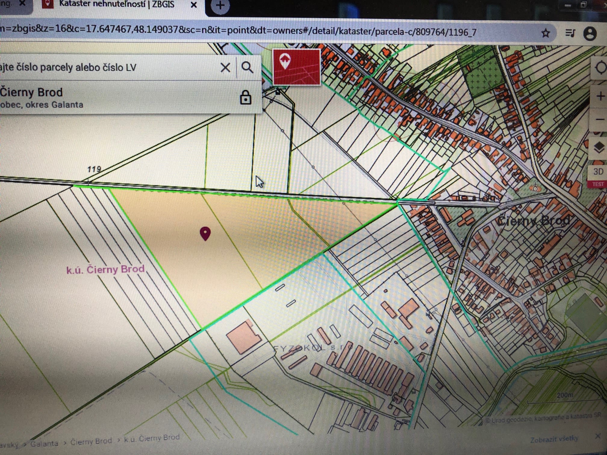Click the k.ú. Čierny Brod breadcrumb
Screen dimensions: 607x455
point(152,438)
